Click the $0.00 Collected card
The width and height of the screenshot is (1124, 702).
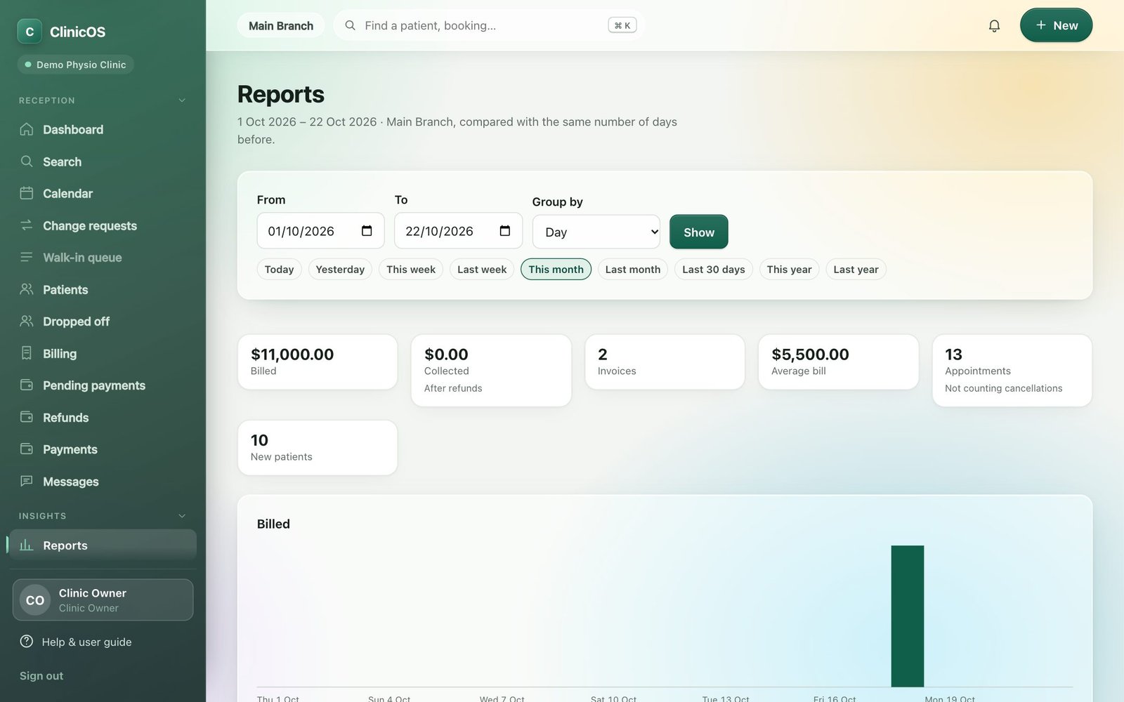click(x=491, y=371)
